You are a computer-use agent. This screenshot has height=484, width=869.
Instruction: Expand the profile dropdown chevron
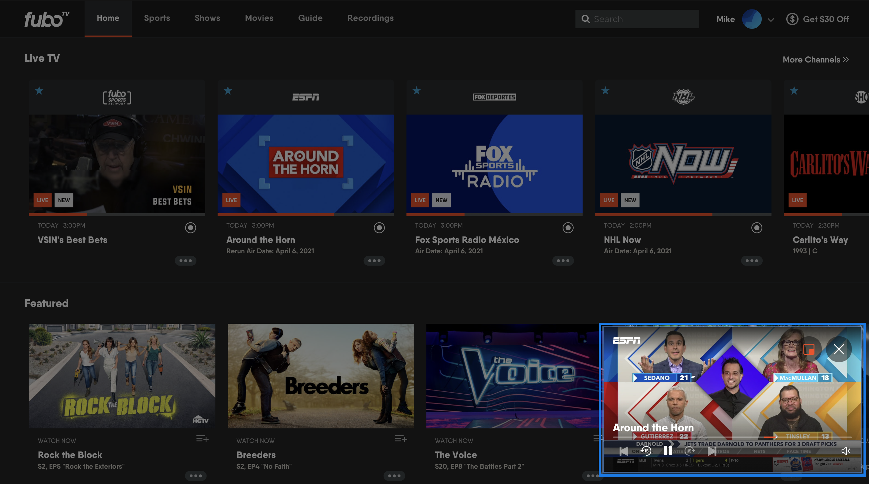771,20
